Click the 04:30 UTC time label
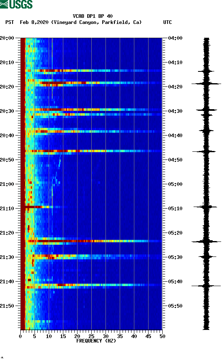 pos(175,111)
